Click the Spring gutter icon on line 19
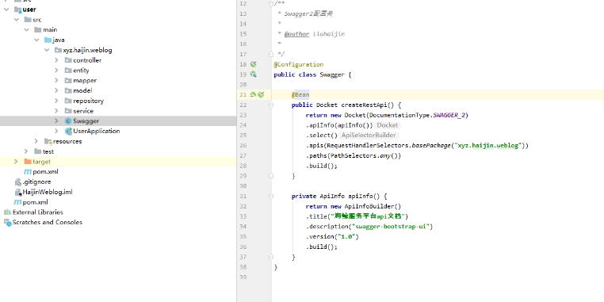Viewport: 604px width, 302px height. pyautogui.click(x=253, y=75)
